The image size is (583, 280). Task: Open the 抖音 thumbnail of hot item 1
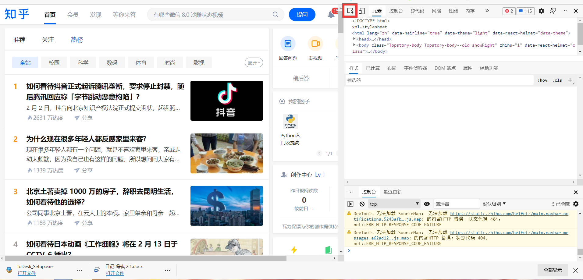227,101
